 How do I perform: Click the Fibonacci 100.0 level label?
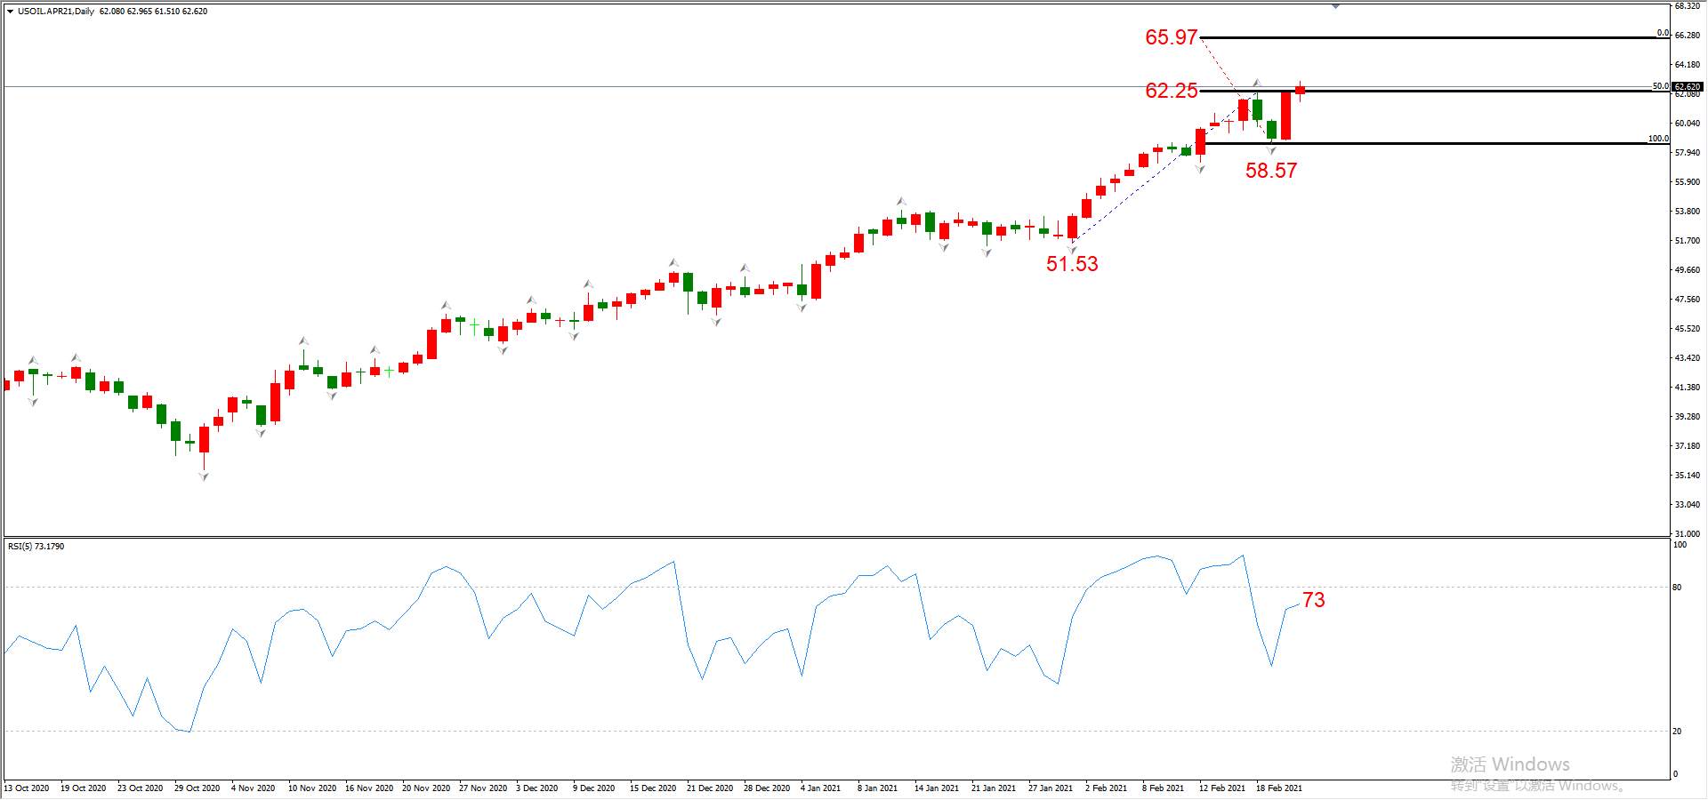pos(1658,139)
